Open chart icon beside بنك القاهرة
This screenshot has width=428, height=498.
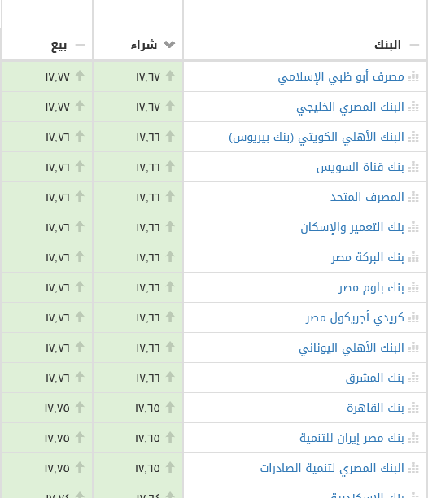pyautogui.click(x=413, y=408)
